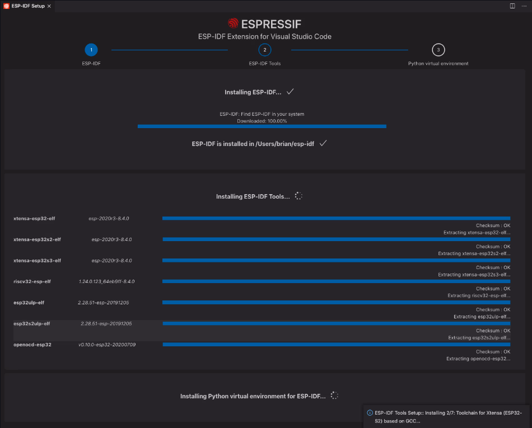Image resolution: width=532 pixels, height=428 pixels.
Task: Click the riscv32-esp-elf version text
Action: 106,281
